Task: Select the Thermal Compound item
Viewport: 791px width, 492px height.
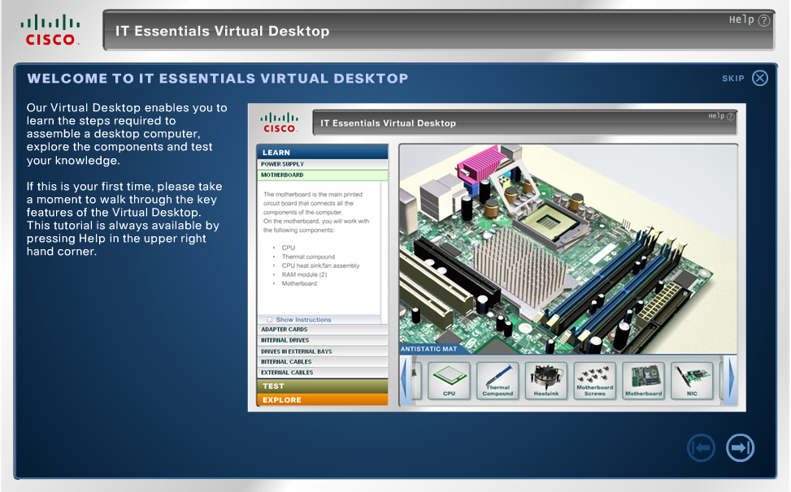Action: click(498, 381)
